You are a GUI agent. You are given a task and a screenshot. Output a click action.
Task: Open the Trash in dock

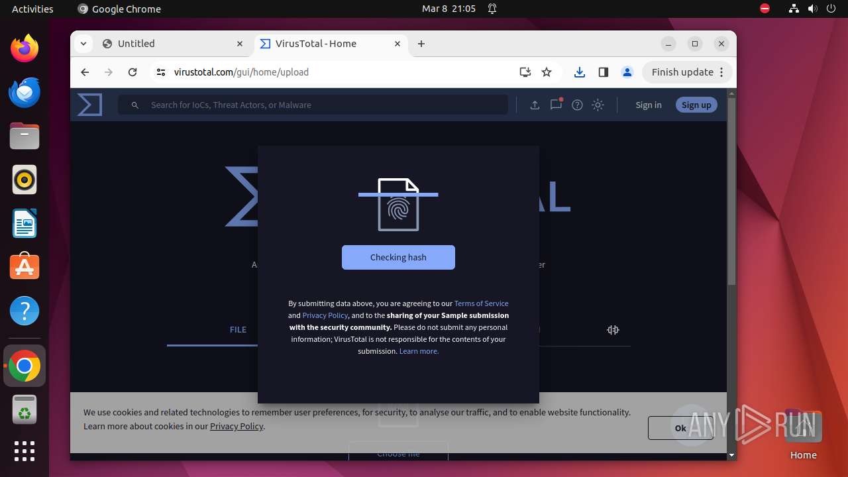pos(25,410)
